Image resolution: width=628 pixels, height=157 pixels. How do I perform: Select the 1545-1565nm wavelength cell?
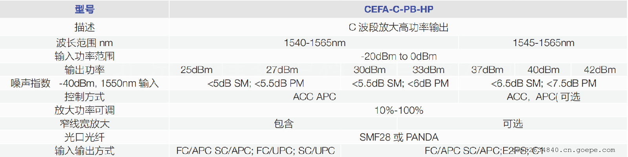pos(543,43)
